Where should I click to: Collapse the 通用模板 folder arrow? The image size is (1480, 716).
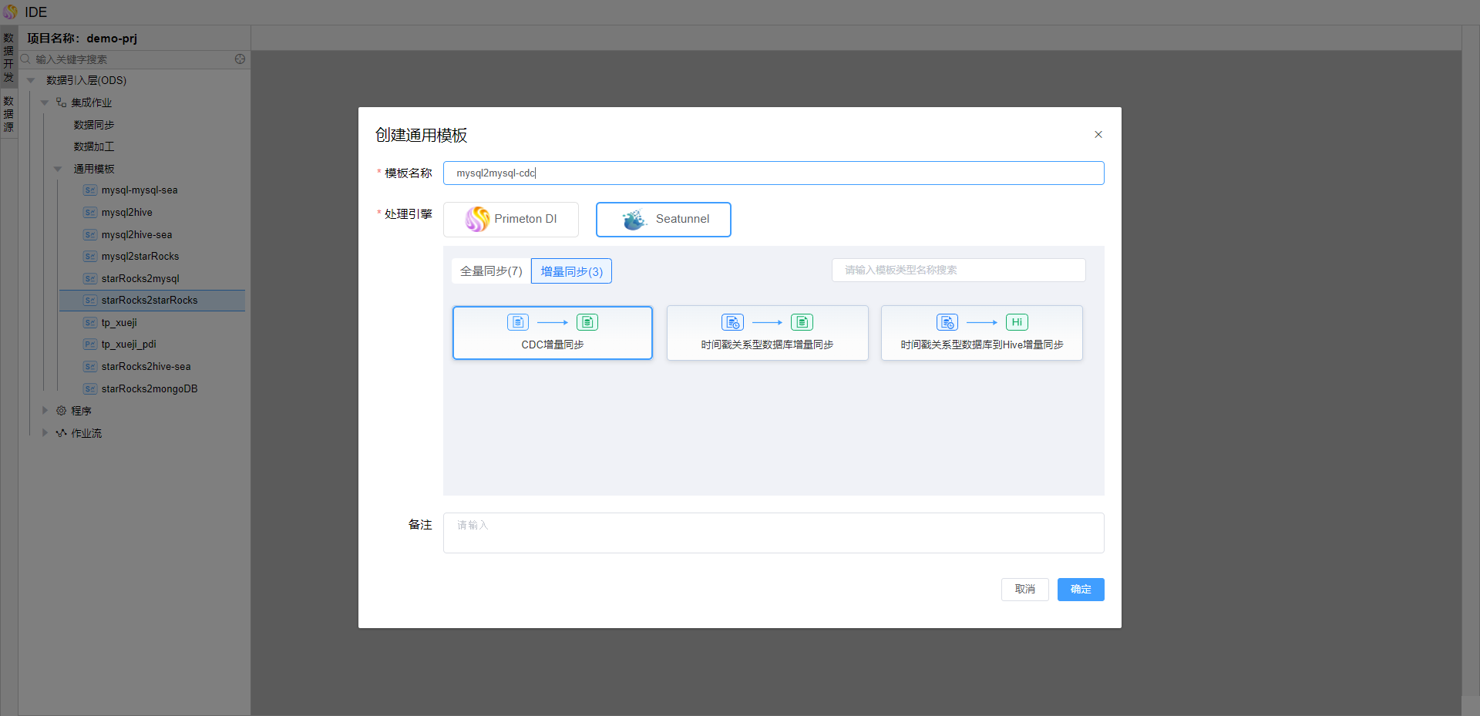58,169
